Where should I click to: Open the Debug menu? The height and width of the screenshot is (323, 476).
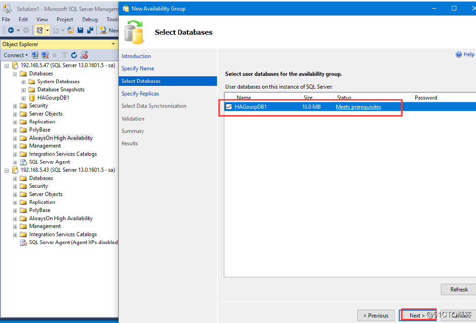(x=90, y=20)
